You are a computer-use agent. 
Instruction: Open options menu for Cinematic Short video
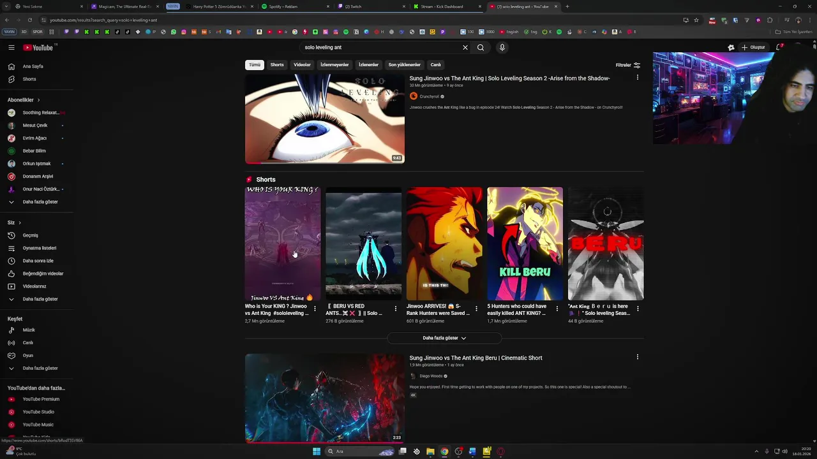point(637,357)
